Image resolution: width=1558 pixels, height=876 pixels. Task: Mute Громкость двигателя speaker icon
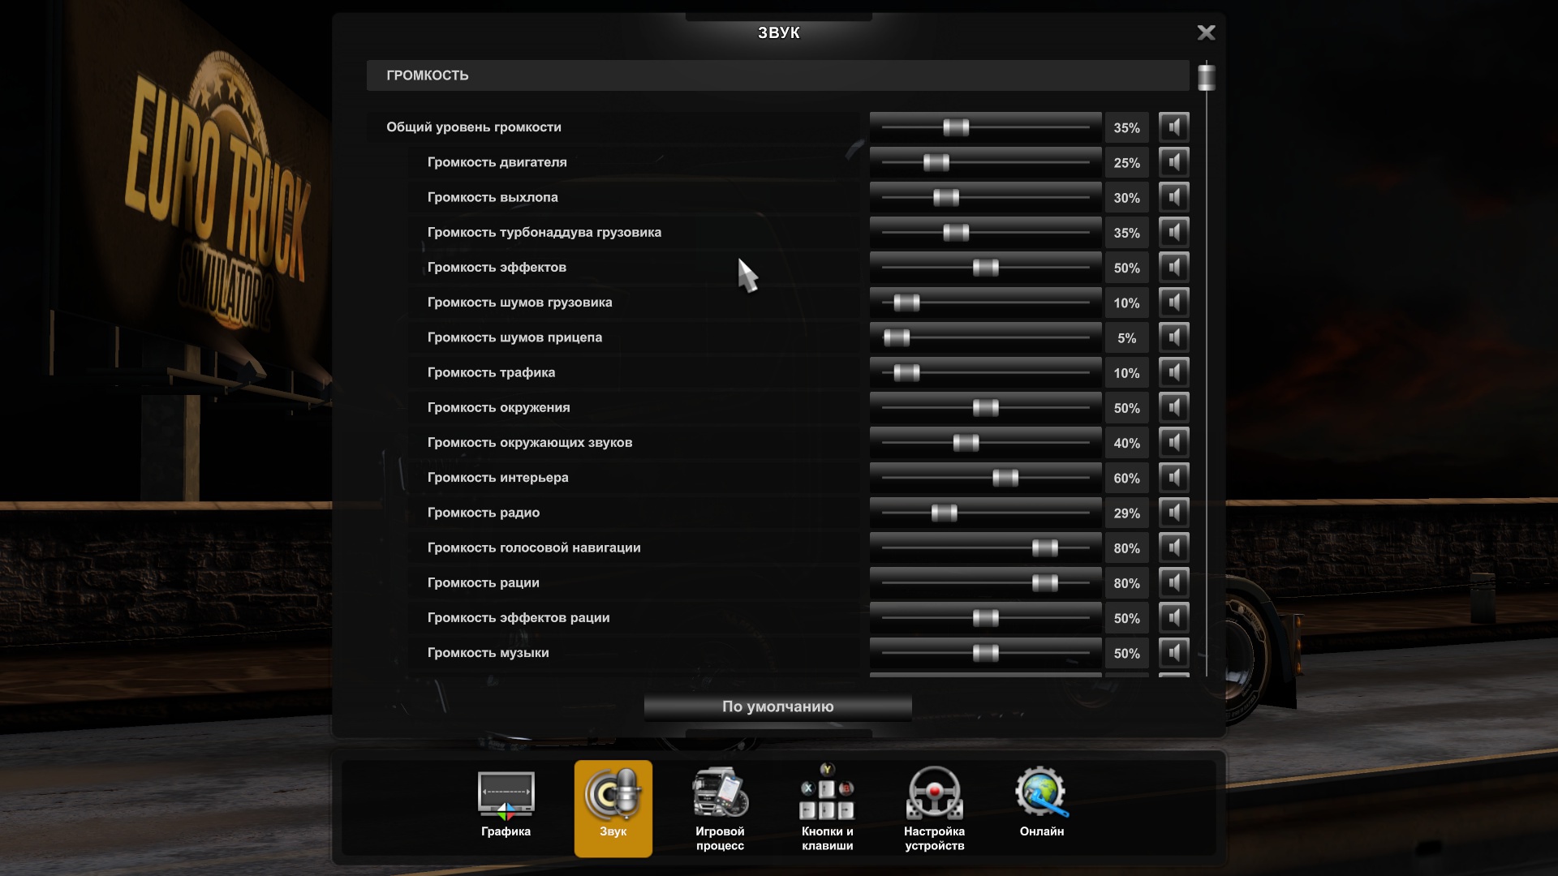point(1173,162)
